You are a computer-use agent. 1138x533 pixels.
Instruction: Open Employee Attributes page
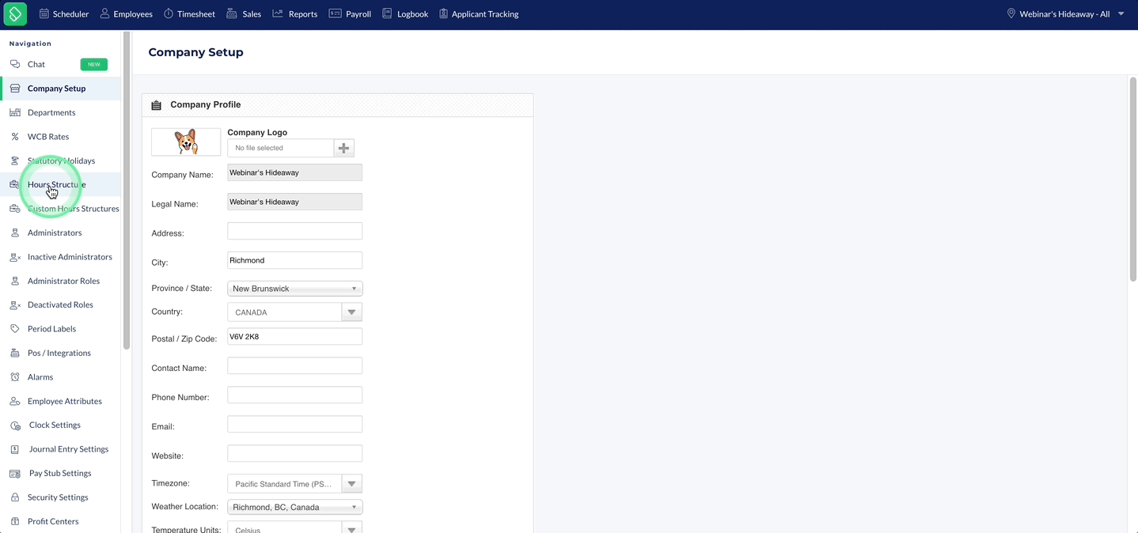tap(64, 401)
